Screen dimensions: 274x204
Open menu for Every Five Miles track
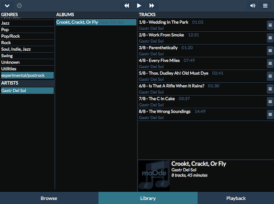point(270,63)
